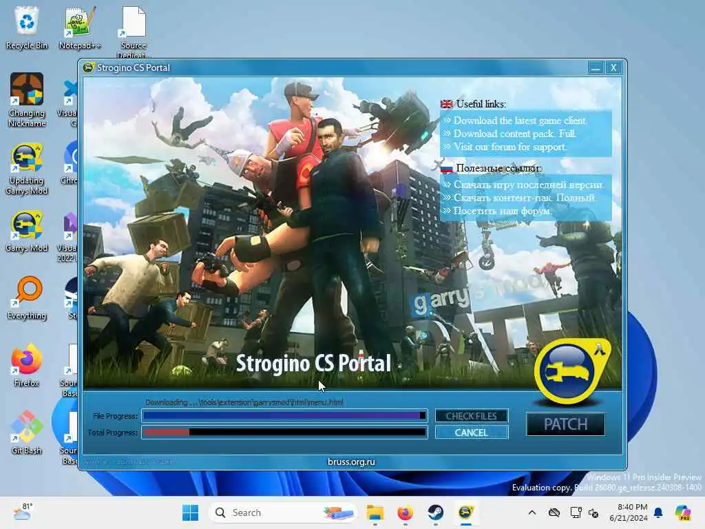
Task: Launch Firefox from the desktop
Action: pos(27,365)
